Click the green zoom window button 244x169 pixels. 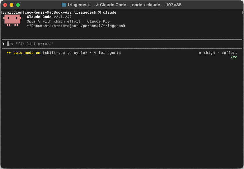tap(18, 5)
